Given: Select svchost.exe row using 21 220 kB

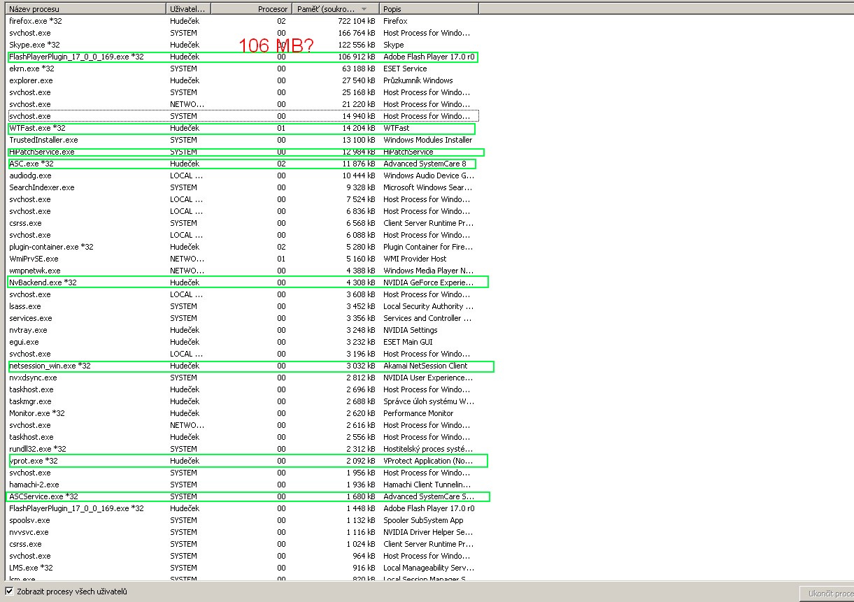Looking at the screenshot, I should [243, 104].
